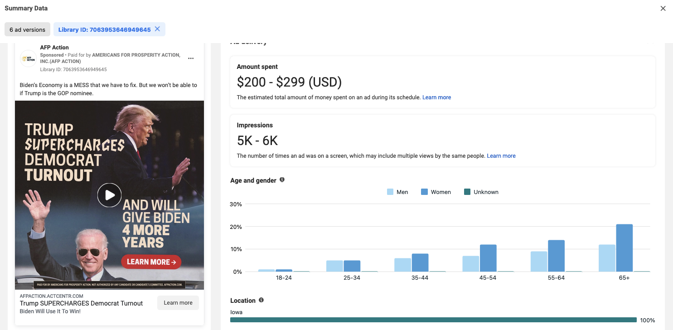Play the ad video
This screenshot has width=673, height=330.
(109, 195)
